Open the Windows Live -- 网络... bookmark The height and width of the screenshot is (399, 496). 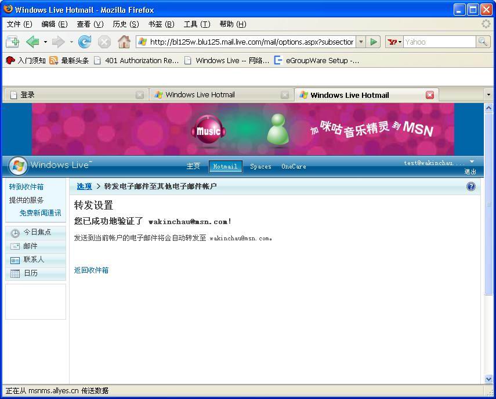pyautogui.click(x=227, y=61)
